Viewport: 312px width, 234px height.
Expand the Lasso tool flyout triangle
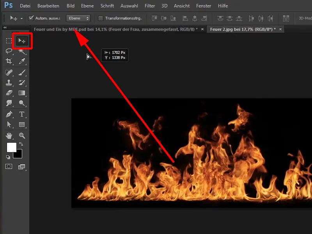click(x=13, y=54)
